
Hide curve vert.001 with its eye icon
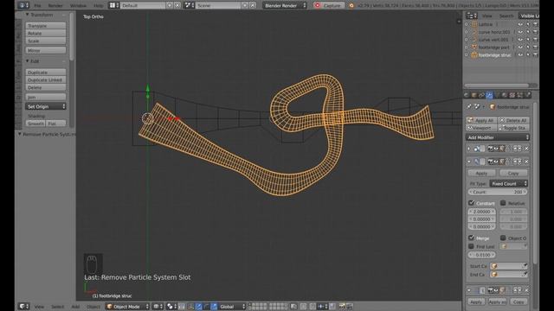point(520,40)
